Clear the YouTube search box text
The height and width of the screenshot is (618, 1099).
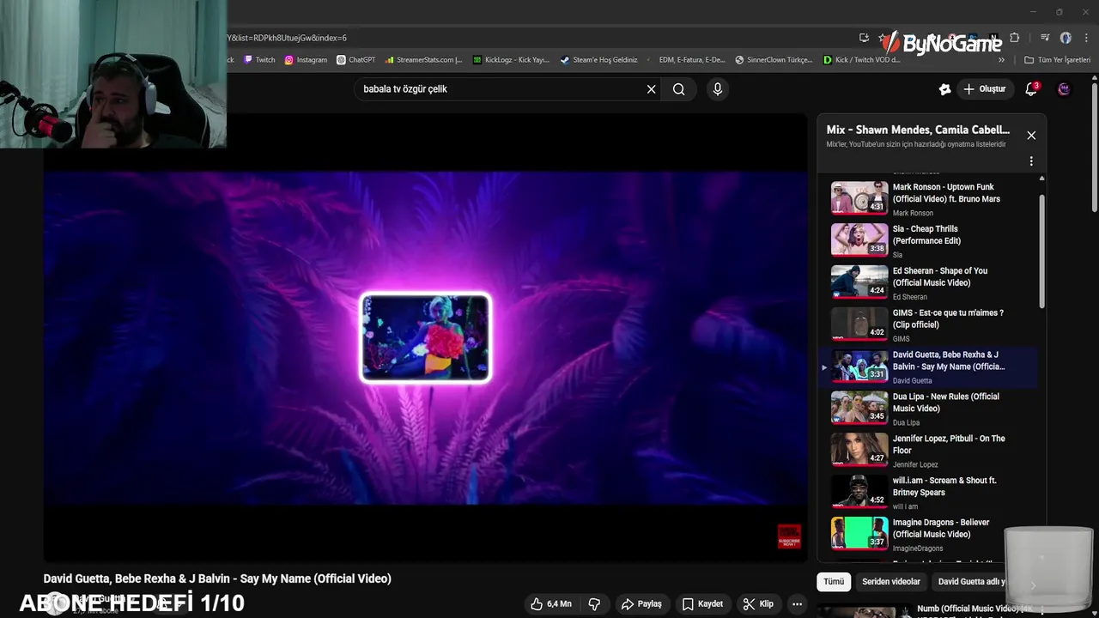(x=651, y=89)
